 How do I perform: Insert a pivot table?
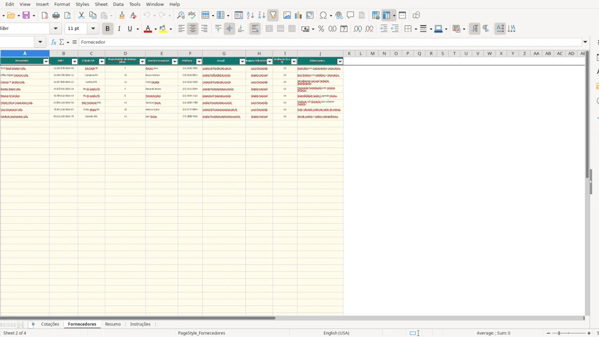(310, 15)
